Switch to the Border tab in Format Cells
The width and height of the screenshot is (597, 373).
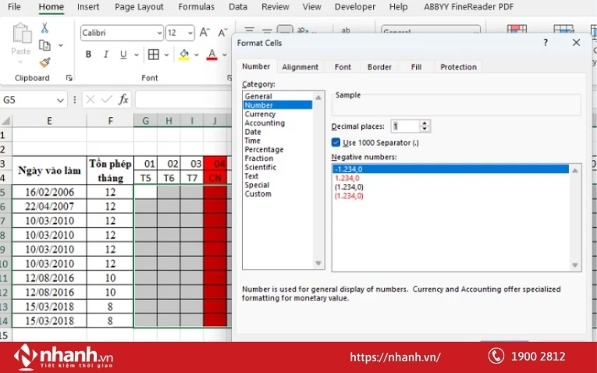pyautogui.click(x=379, y=67)
